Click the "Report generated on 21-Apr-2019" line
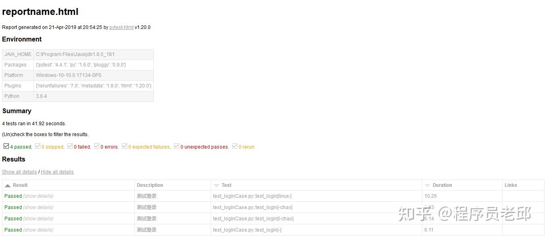The height and width of the screenshot is (236, 545). [x=76, y=27]
